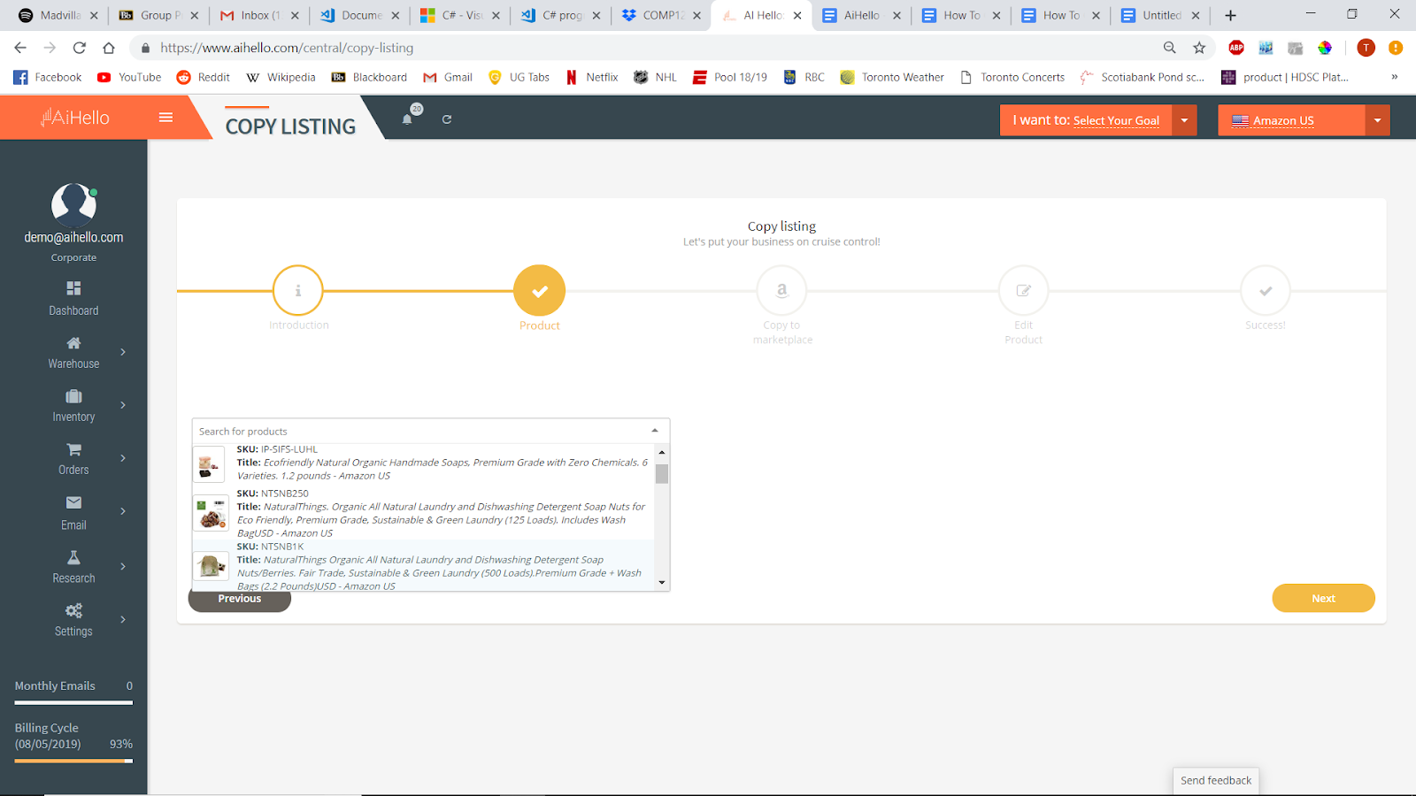Expand the Email submenu chevron
1416x796 pixels.
123,511
